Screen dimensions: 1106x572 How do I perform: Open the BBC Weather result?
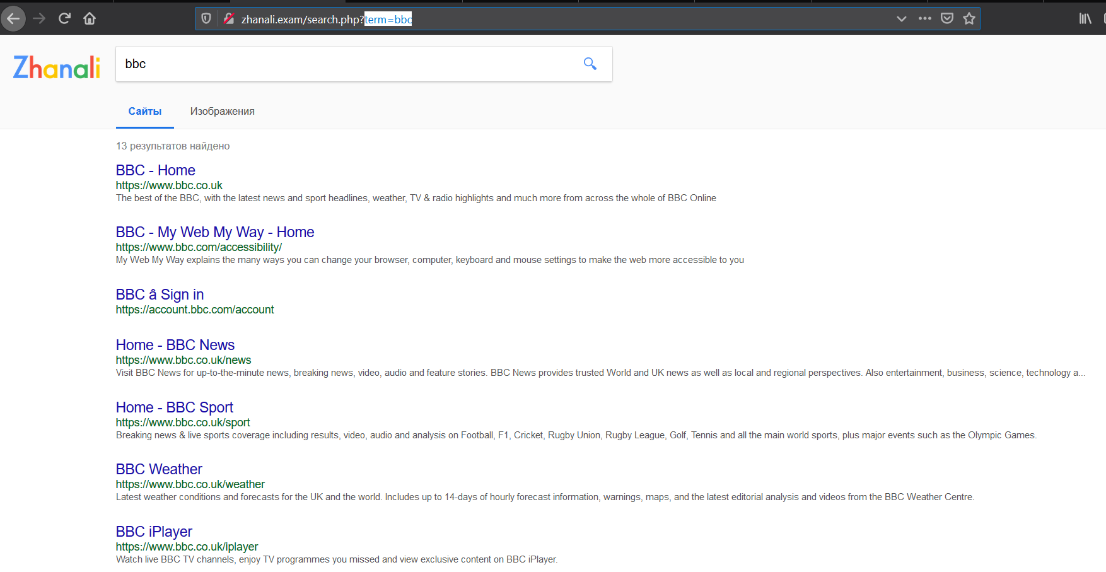click(159, 469)
